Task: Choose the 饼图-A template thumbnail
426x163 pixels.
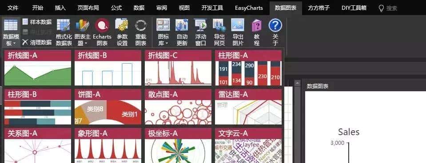Action: pos(108,107)
